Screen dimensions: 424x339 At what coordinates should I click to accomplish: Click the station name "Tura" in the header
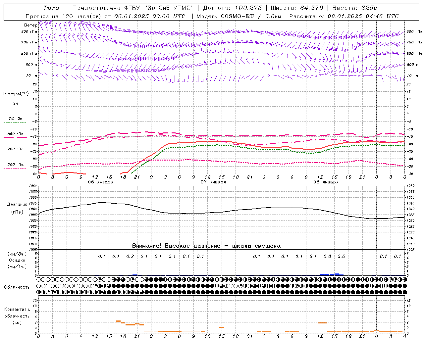[51, 8]
